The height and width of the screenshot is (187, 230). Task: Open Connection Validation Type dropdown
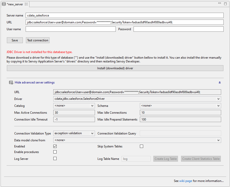tap(92, 133)
